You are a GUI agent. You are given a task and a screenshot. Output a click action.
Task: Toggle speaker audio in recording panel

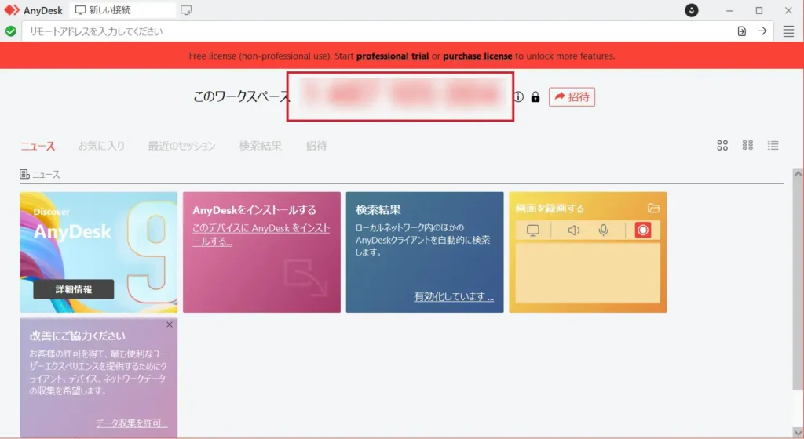pyautogui.click(x=574, y=230)
